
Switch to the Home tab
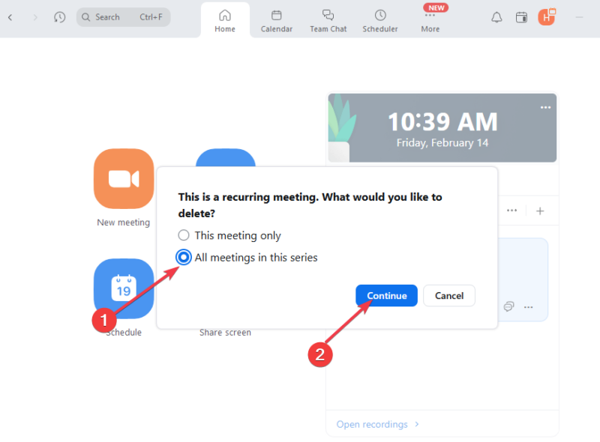pyautogui.click(x=225, y=19)
